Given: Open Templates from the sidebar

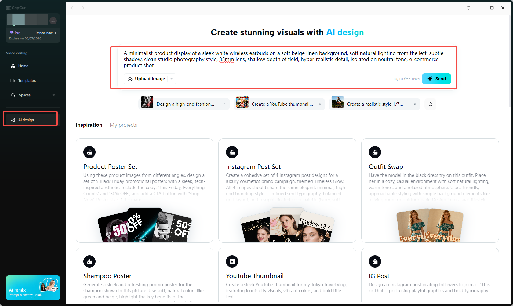Looking at the screenshot, I should point(27,80).
